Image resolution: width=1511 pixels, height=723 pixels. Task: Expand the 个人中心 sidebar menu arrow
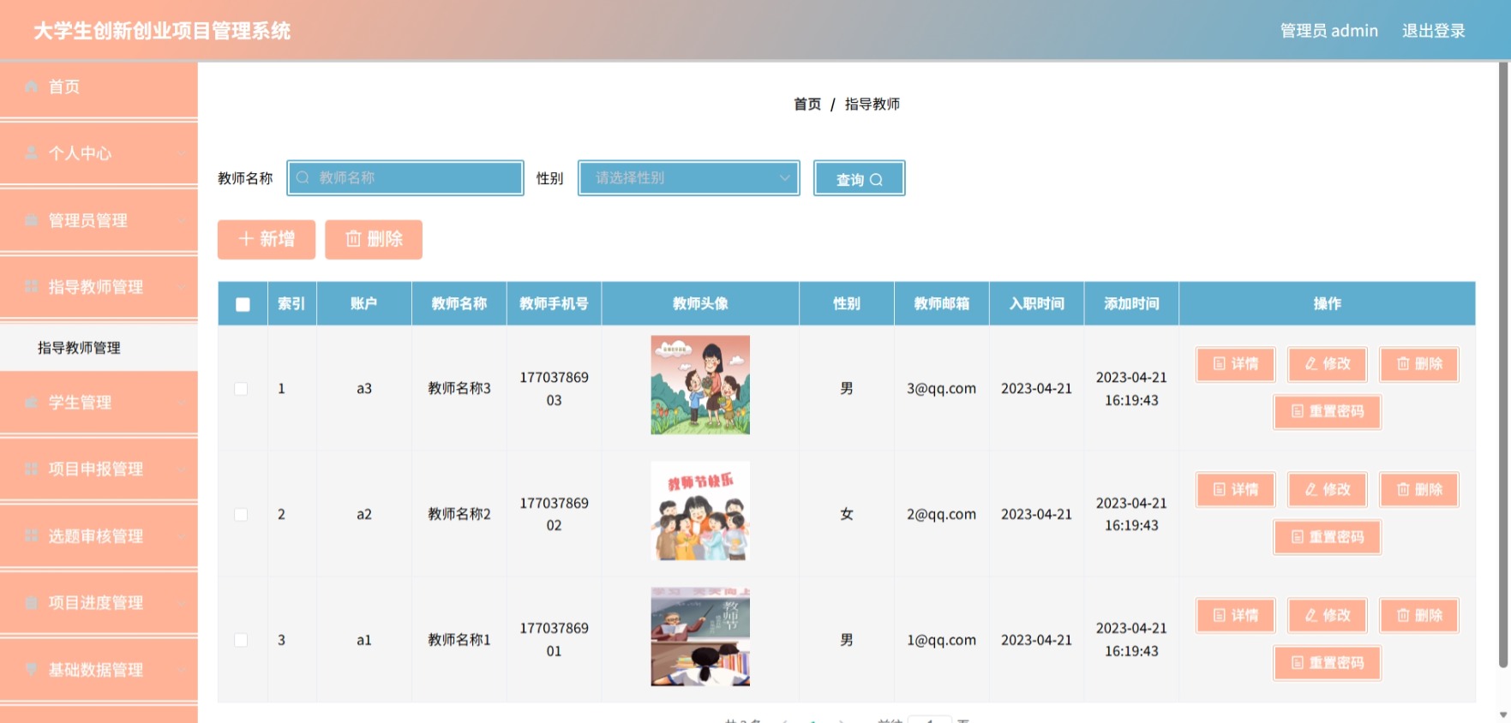182,154
